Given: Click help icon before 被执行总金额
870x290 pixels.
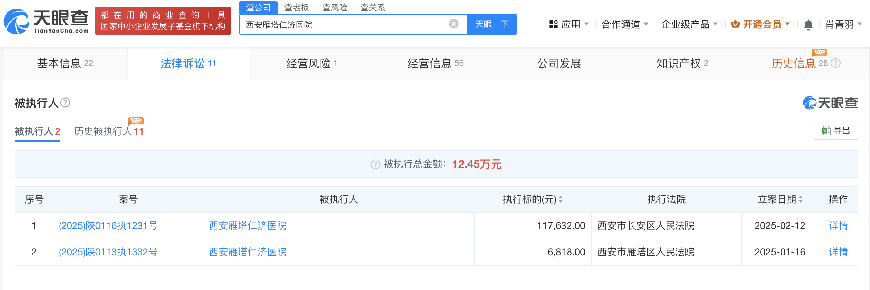Looking at the screenshot, I should pyautogui.click(x=375, y=164).
